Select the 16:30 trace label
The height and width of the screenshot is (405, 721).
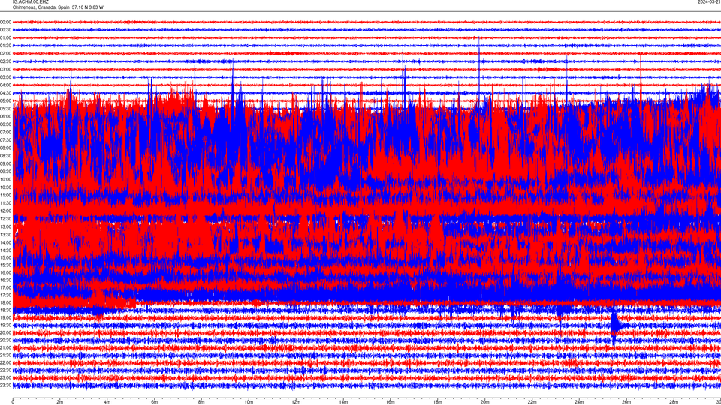6,280
